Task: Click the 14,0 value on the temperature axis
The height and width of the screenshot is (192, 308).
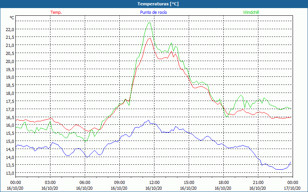Action: click(10, 157)
